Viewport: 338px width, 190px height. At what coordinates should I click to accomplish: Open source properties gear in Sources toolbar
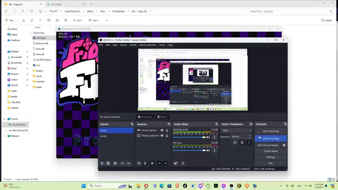152,163
